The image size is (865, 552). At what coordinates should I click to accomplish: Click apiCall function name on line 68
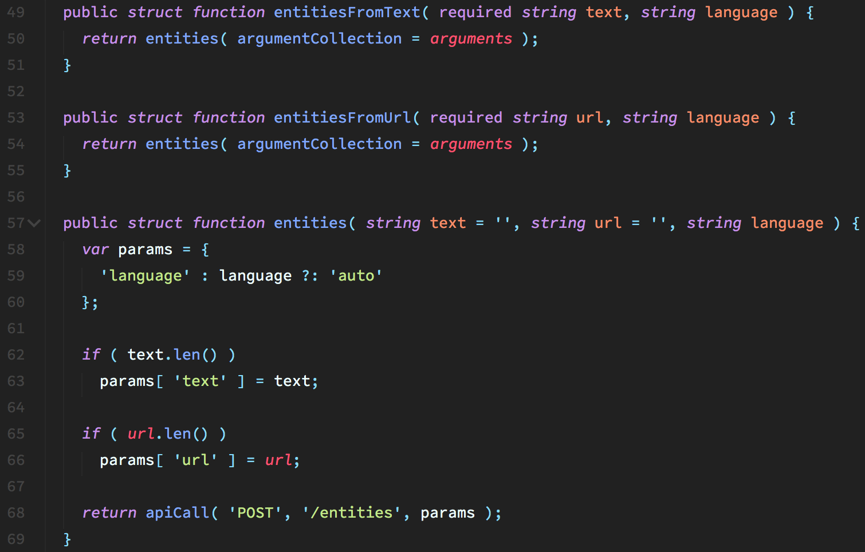coord(178,512)
